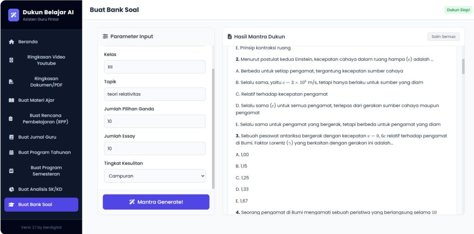Image resolution: width=474 pixels, height=234 pixels.
Task: Click the Ringkasan Video Youtube film icon
Action: click(12, 60)
